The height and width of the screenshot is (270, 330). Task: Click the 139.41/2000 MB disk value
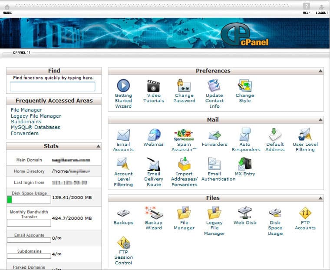pos(72,198)
